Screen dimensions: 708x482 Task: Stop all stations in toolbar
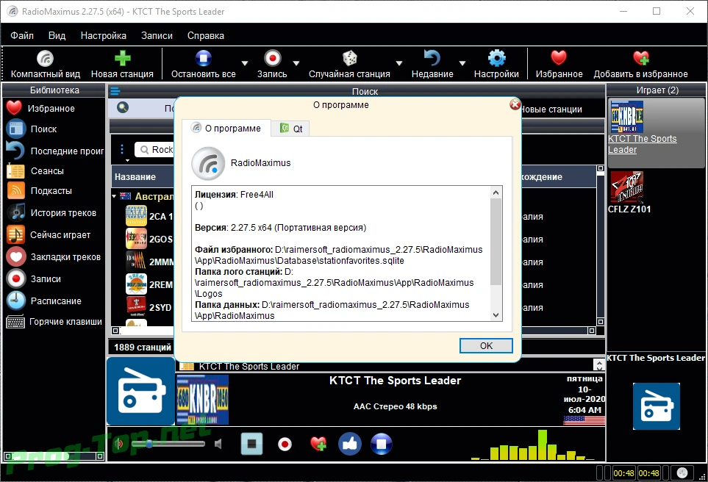tap(203, 64)
